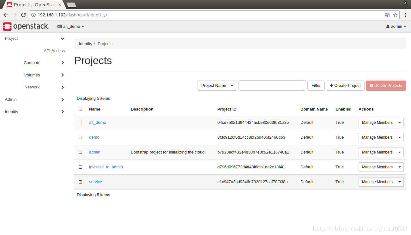Click the Project ID column header
The image size is (411, 235).
pyautogui.click(x=227, y=109)
